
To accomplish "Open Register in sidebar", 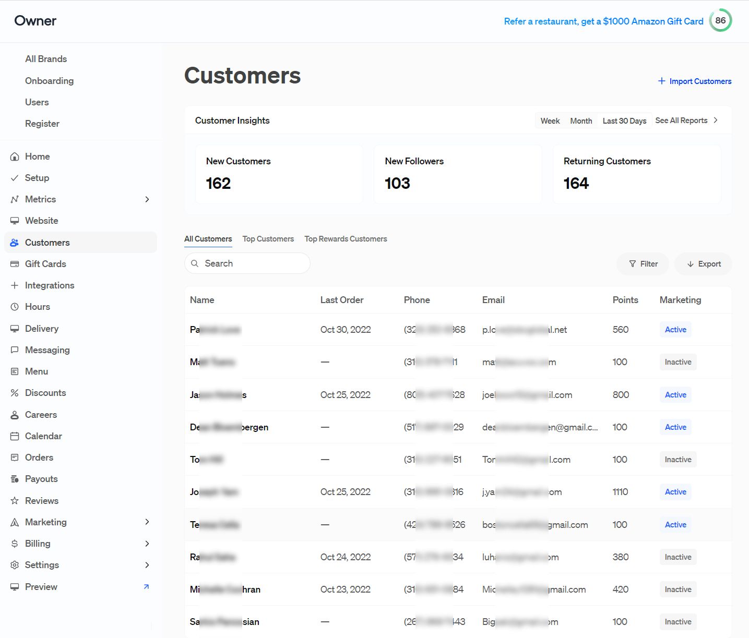I will click(x=42, y=124).
